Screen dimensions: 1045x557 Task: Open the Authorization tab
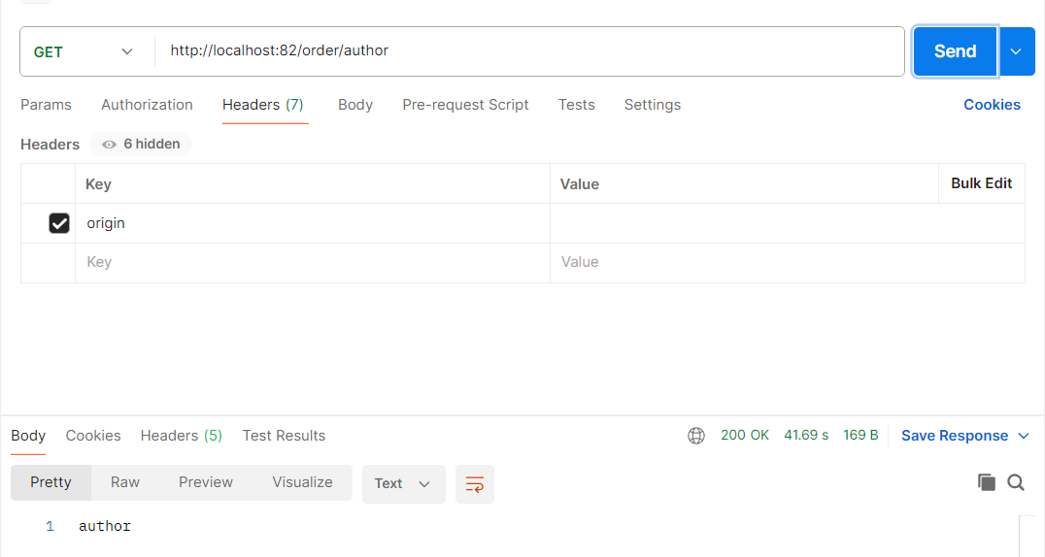tap(147, 105)
